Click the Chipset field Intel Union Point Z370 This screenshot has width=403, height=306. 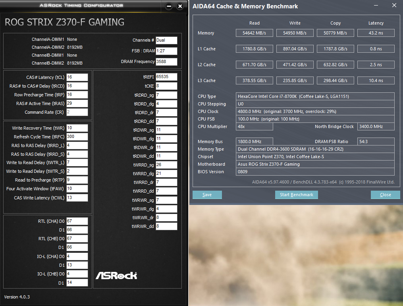click(x=315, y=157)
